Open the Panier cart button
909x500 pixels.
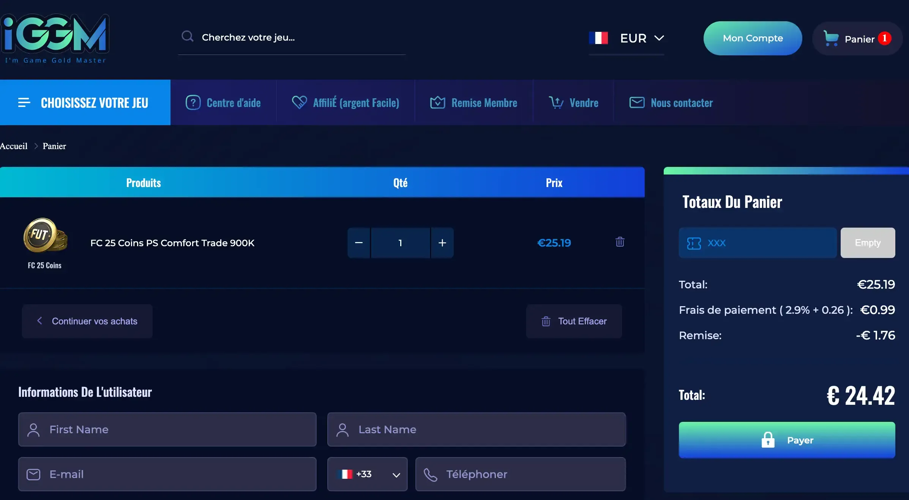click(x=857, y=38)
